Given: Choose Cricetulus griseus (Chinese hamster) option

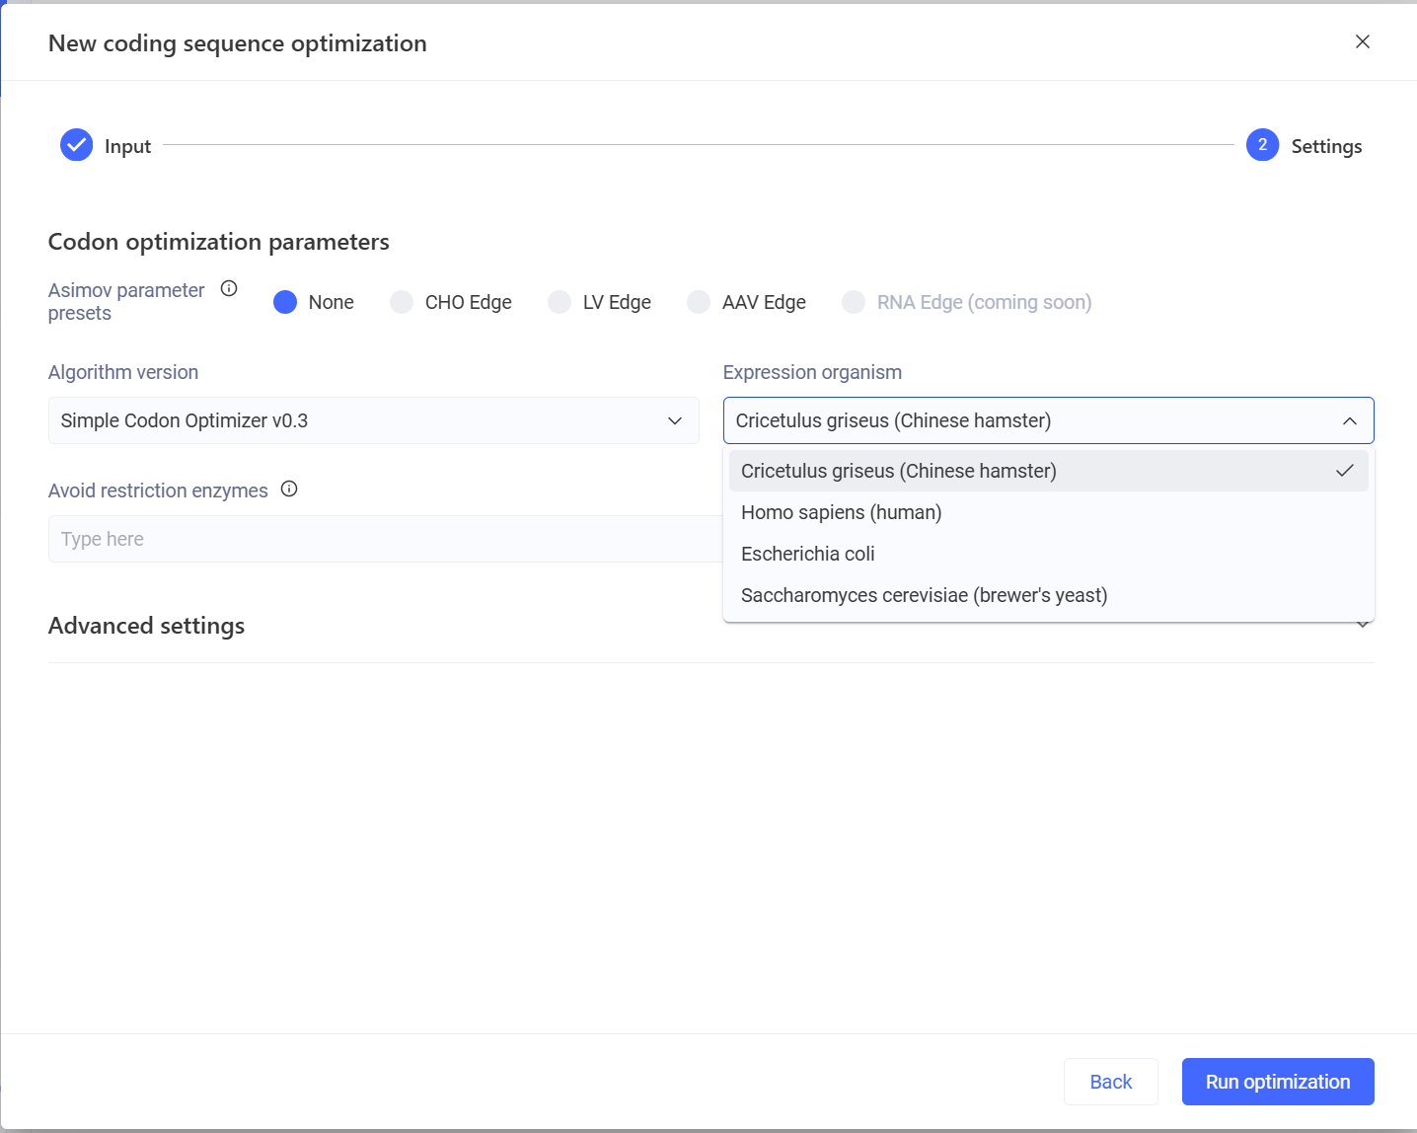Looking at the screenshot, I should click(1048, 471).
